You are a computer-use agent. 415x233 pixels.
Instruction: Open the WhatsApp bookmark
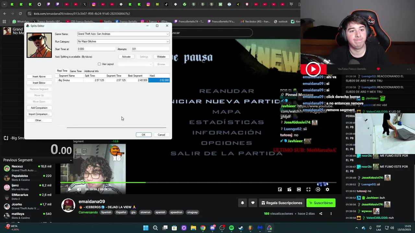pos(21,22)
